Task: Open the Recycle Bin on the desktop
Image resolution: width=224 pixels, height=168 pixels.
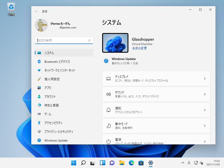Action: tap(11, 9)
